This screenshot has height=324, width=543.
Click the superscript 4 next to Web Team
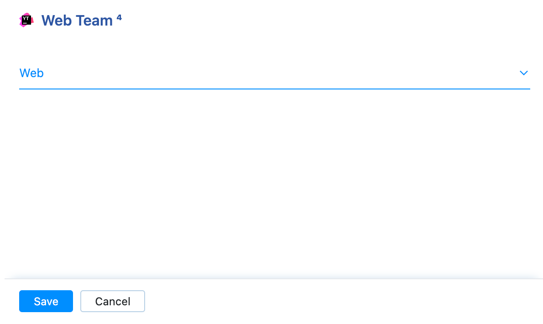point(119,17)
